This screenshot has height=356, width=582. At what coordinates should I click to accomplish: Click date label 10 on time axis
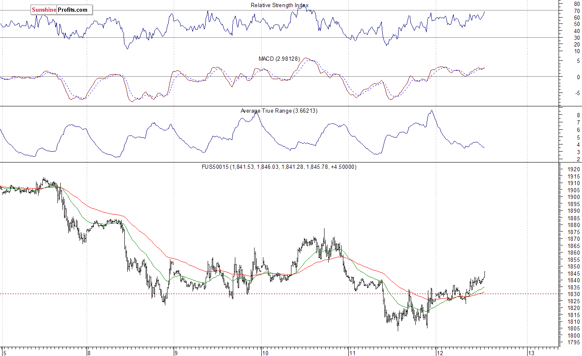[265, 352]
